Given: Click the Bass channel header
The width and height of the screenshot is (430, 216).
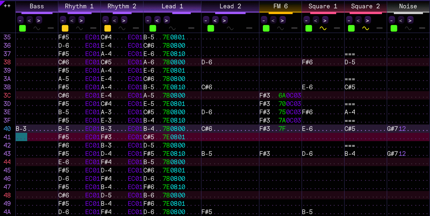Looking at the screenshot, I should tap(37, 6).
